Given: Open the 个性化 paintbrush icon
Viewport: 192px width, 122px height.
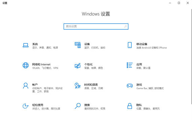Looking at the screenshot, I should pyautogui.click(x=77, y=66).
